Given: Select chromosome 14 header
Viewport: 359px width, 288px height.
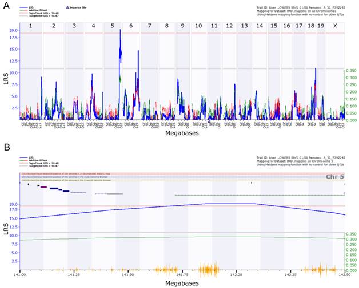Looking at the screenshot, I should pos(260,26).
